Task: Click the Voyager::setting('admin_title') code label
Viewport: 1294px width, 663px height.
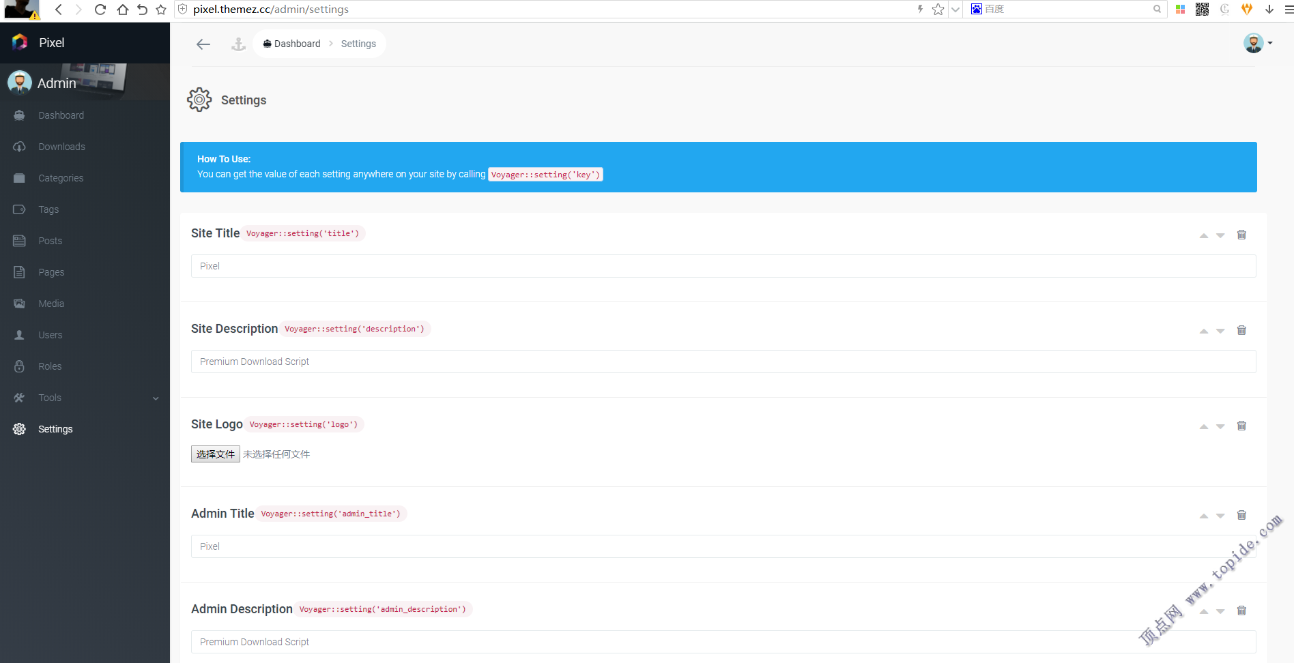Action: [x=331, y=514]
